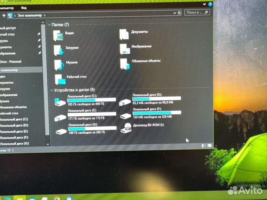Collapse the Папки (7) section

49,25
